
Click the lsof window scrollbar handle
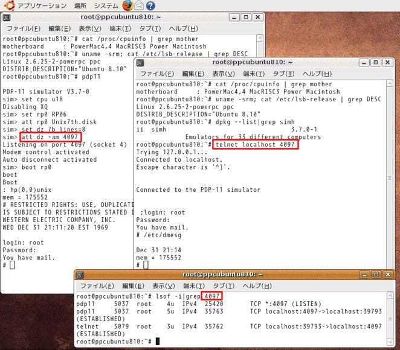(x=390, y=319)
